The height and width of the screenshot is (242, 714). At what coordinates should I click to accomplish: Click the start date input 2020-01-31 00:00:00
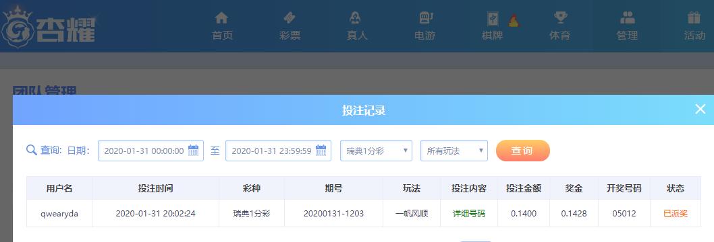[x=150, y=151]
